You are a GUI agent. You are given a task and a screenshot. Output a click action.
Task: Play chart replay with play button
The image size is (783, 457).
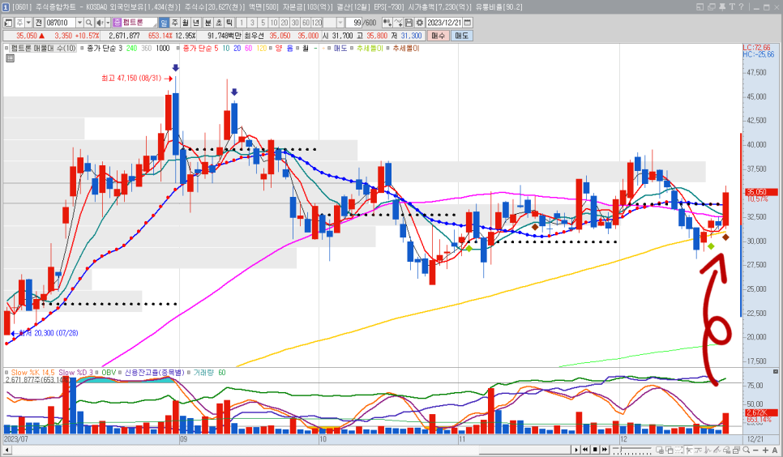pyautogui.click(x=575, y=450)
